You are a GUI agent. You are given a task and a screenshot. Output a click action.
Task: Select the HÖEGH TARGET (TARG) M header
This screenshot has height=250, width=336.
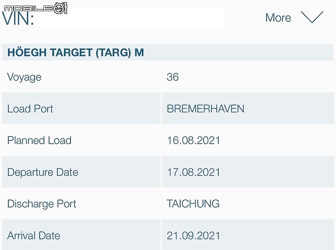(76, 53)
